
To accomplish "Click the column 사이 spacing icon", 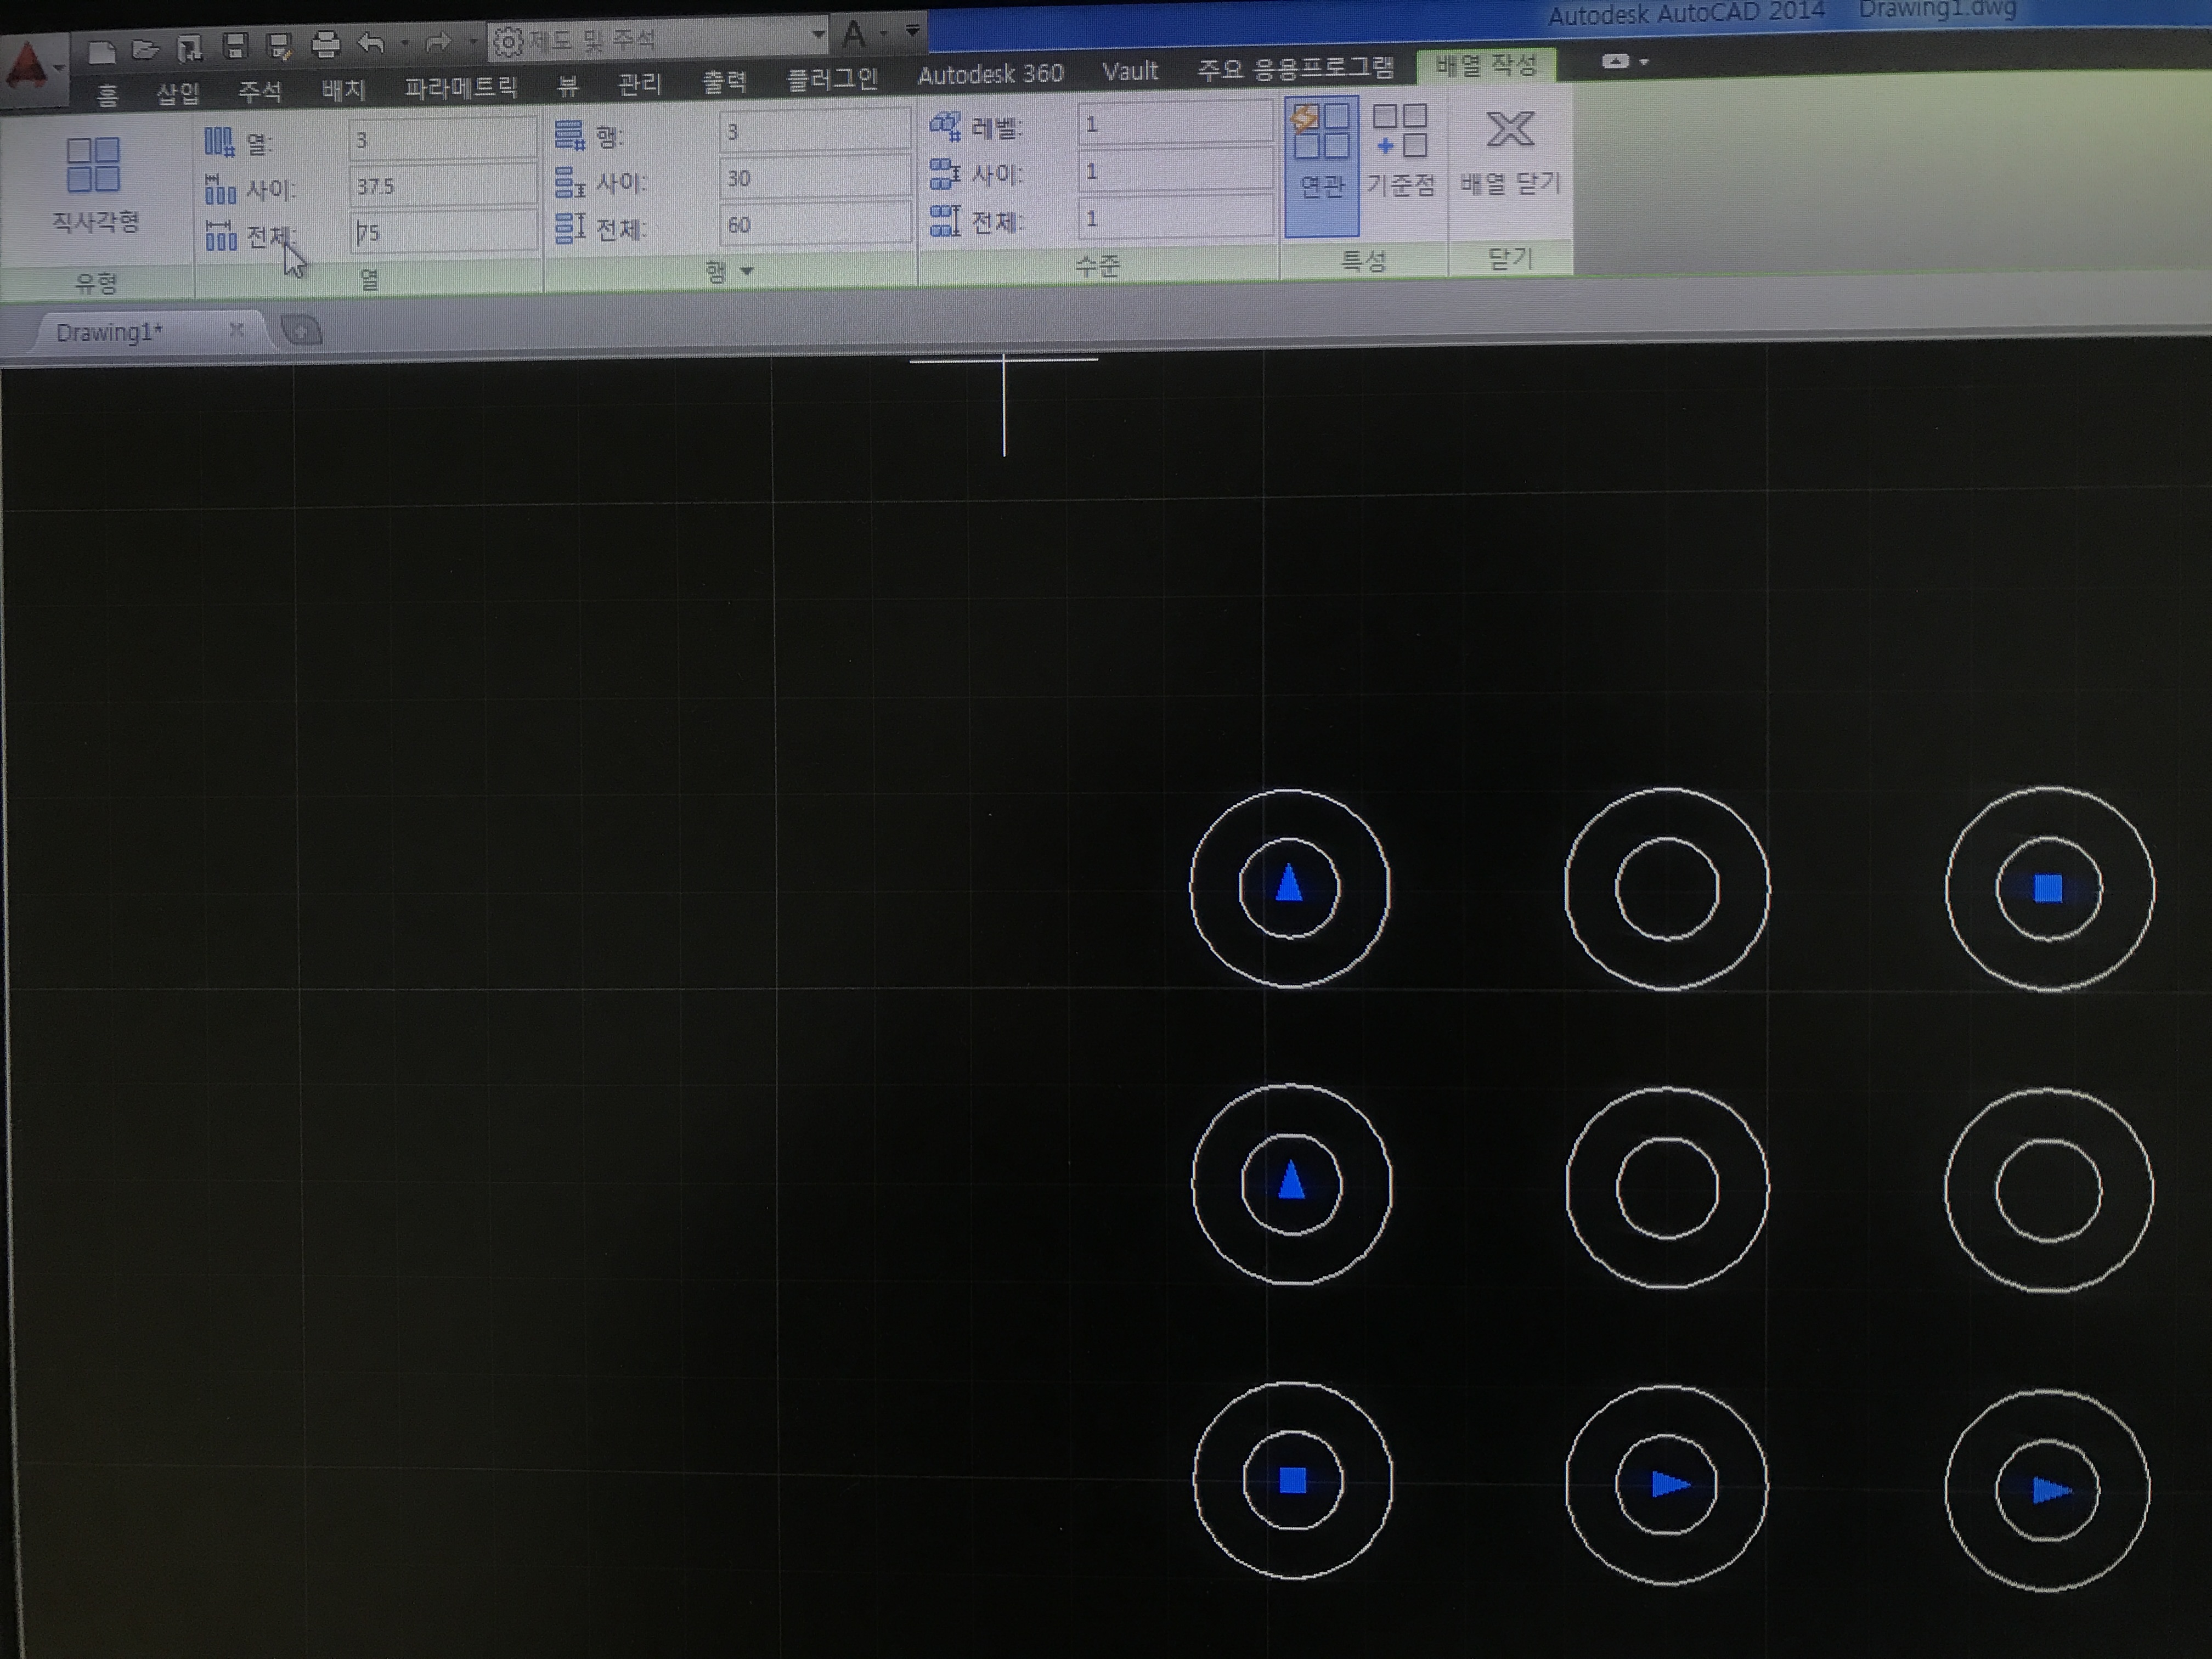I will click(219, 189).
